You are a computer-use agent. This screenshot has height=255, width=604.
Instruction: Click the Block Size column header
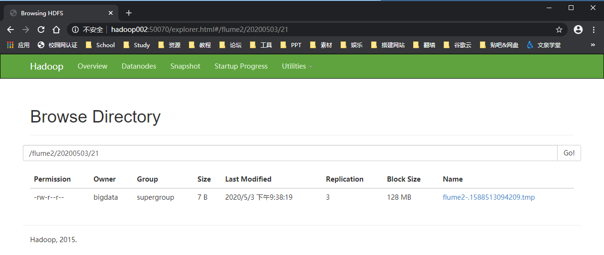404,179
